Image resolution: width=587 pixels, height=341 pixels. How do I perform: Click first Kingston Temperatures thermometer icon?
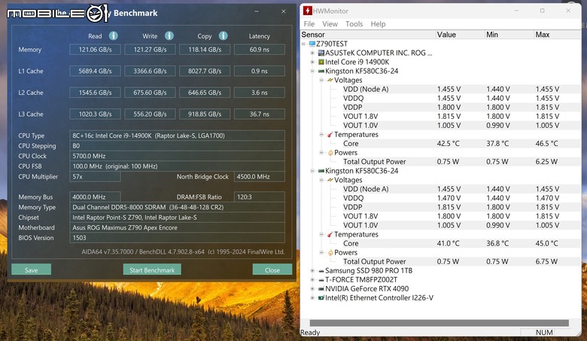click(x=330, y=135)
